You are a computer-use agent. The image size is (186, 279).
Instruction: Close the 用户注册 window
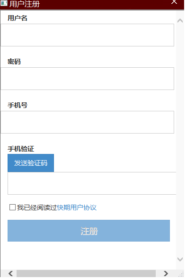point(174,2)
